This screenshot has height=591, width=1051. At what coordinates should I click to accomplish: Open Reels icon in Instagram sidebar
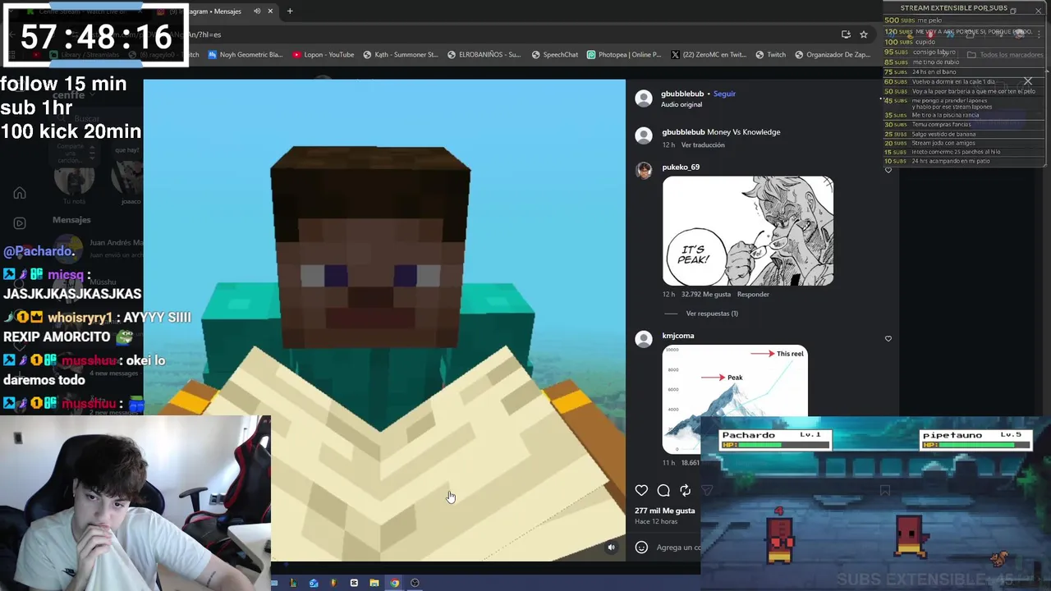pos(20,222)
